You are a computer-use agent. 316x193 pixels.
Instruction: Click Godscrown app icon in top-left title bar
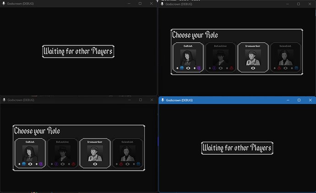(x=4, y=3)
